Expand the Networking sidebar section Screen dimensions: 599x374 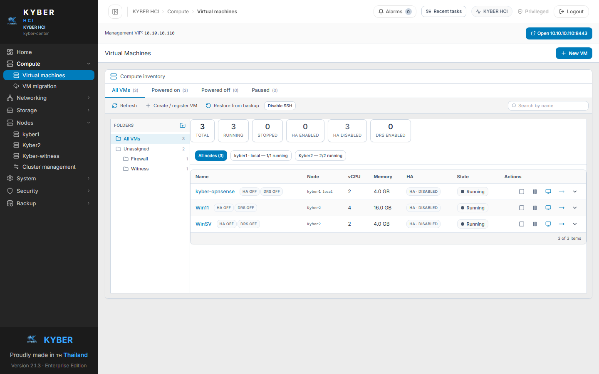point(49,98)
